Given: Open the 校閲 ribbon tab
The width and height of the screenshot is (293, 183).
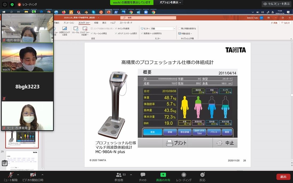Looking at the screenshot, I should [96, 23].
